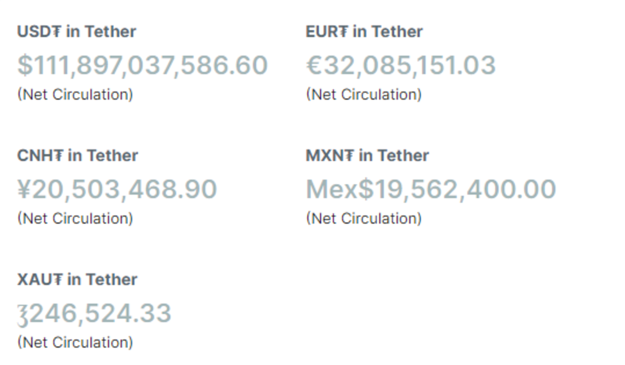Click the EUR₮ in Tether heading

coord(364,32)
